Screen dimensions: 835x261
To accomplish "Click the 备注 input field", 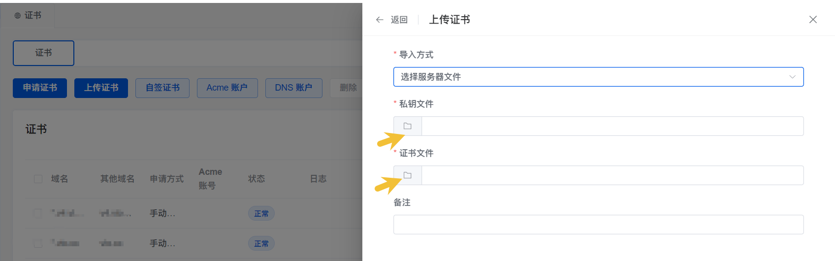I will pos(598,225).
